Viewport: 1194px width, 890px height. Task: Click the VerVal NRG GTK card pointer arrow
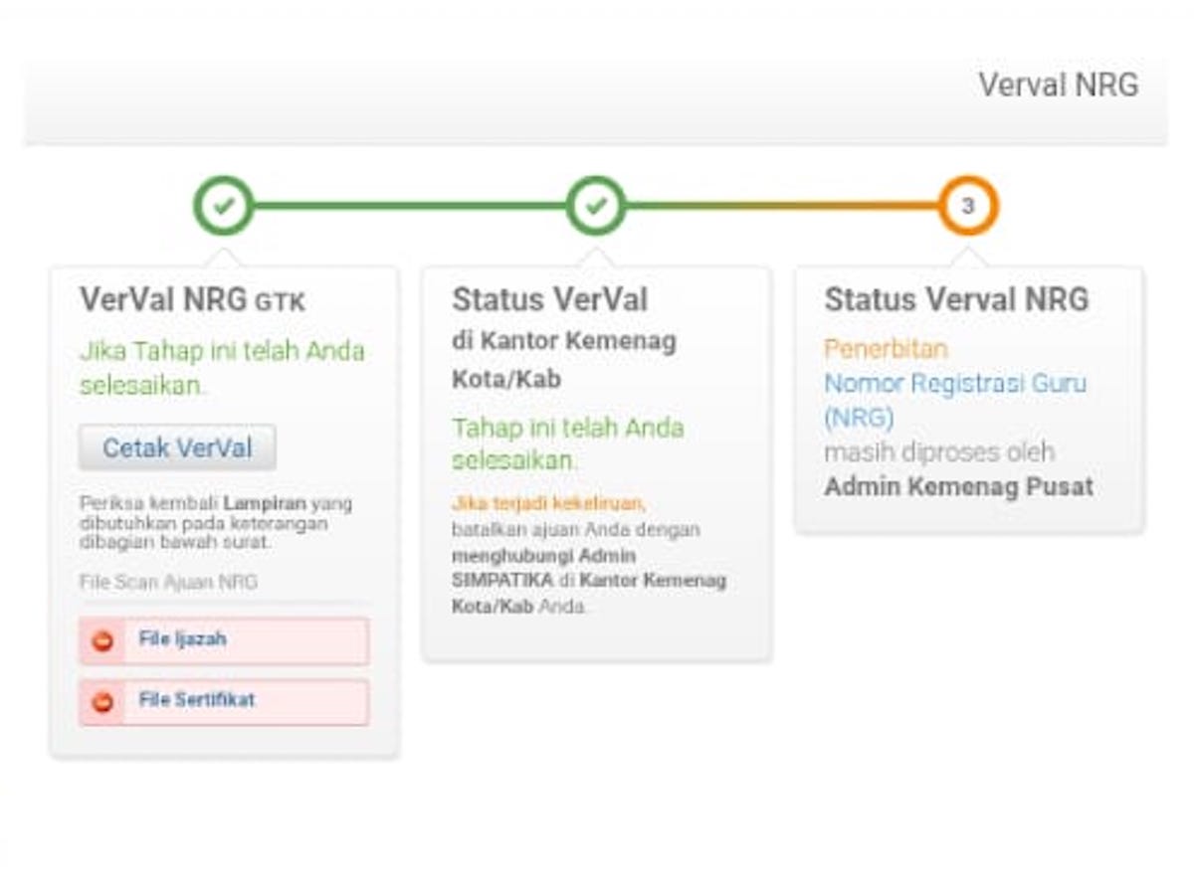[x=225, y=257]
